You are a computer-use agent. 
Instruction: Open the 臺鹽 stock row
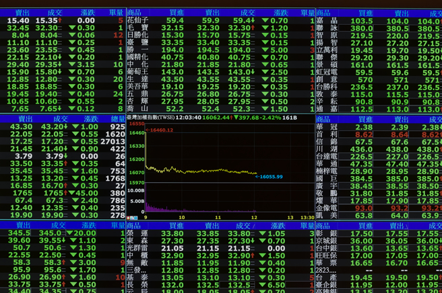(x=137, y=42)
